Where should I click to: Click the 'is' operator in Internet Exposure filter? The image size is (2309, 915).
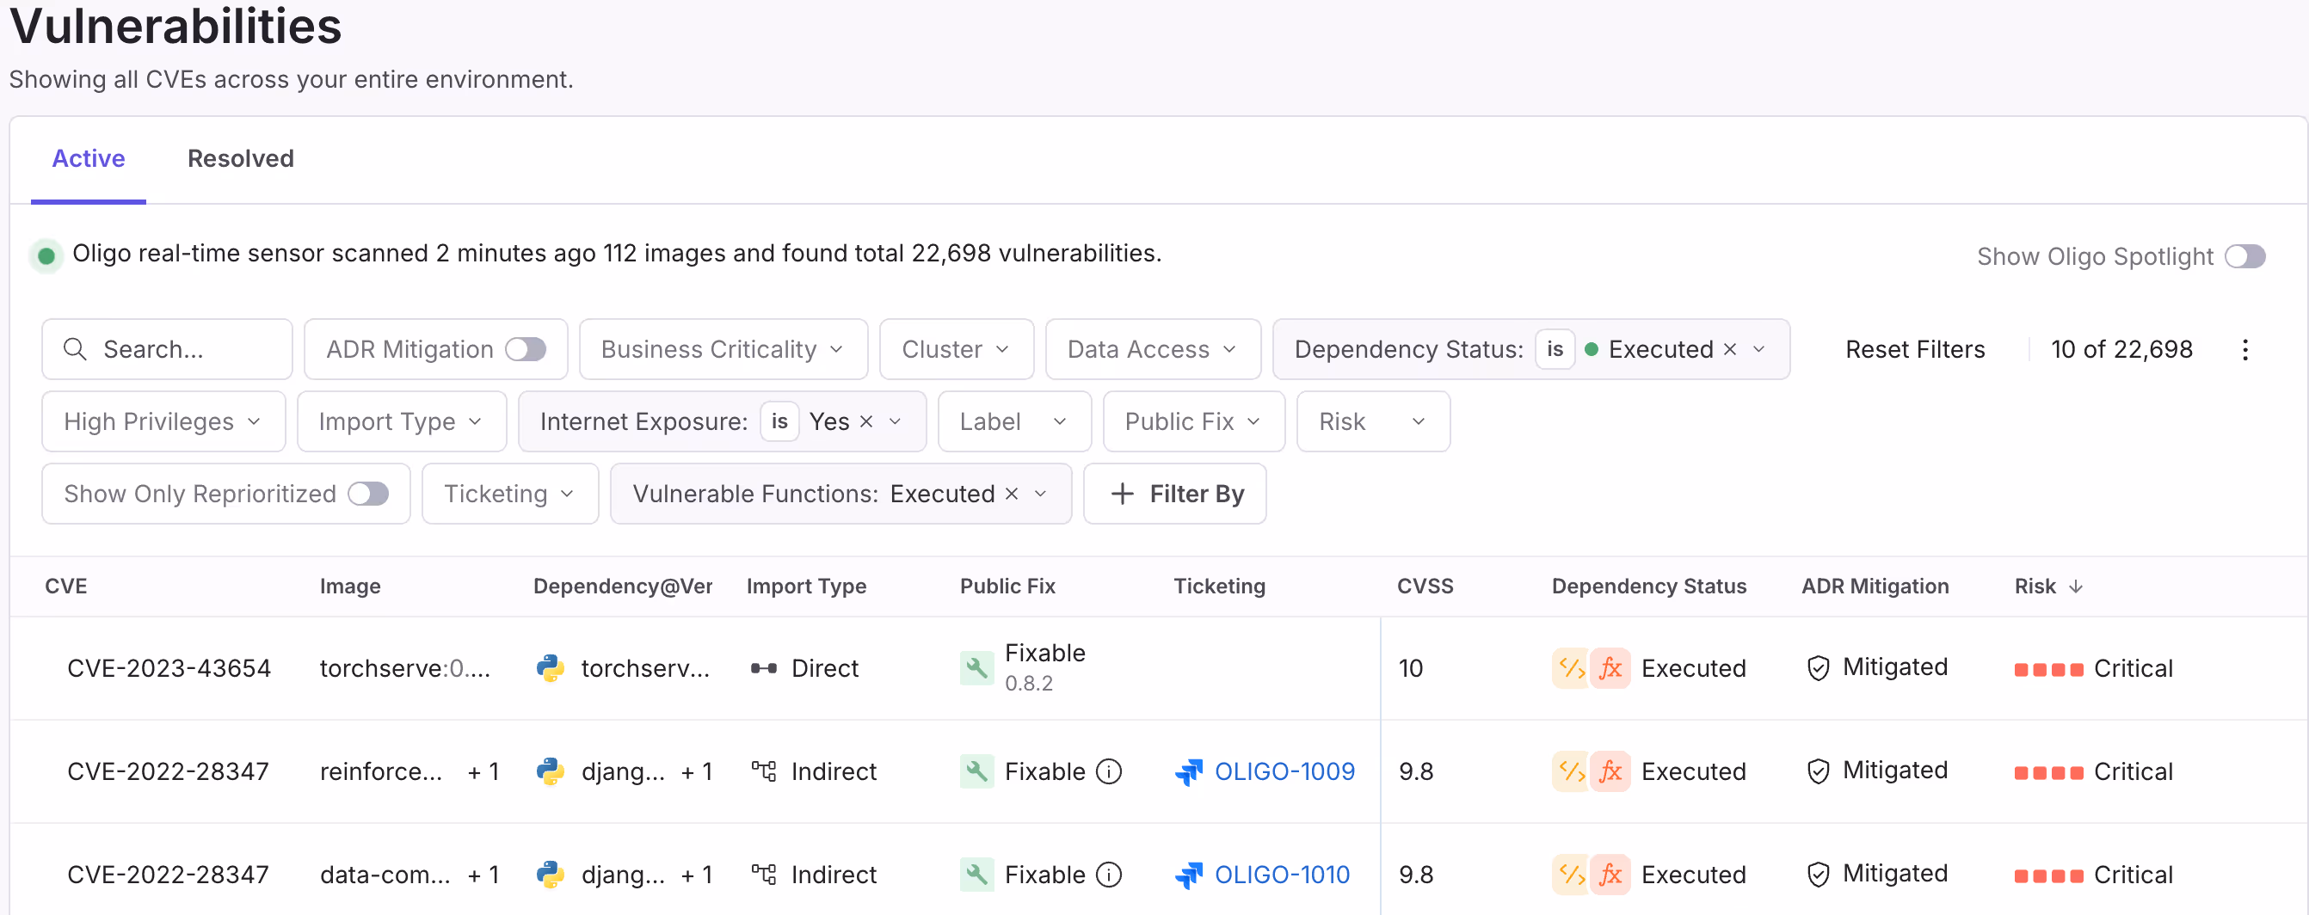(779, 421)
